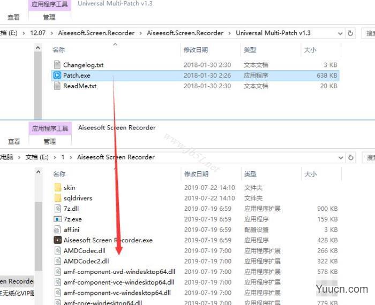The height and width of the screenshot is (305, 375).
Task: Go to 文档 (E:) in lower window breadcrumb
Action: [37, 157]
